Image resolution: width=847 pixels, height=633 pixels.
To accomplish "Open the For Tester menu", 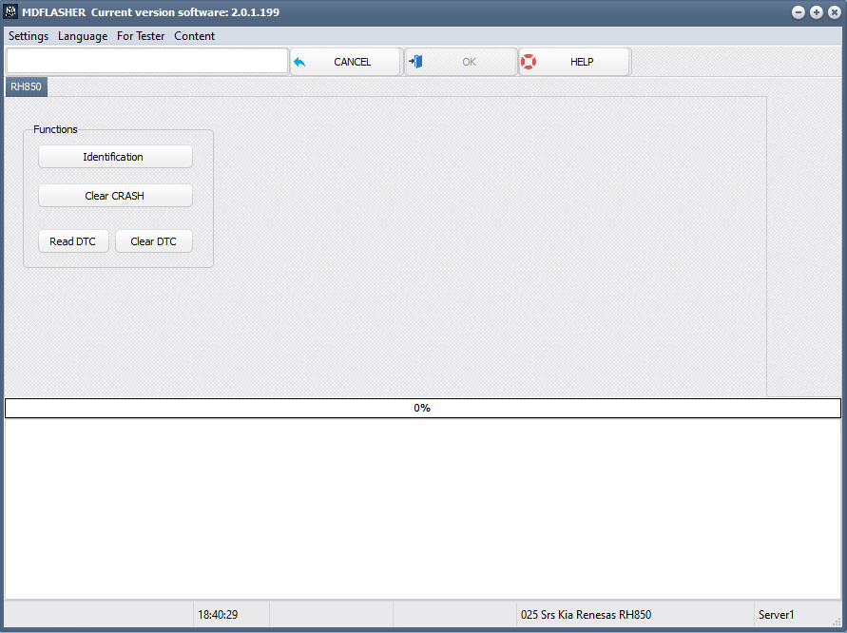I will (141, 36).
